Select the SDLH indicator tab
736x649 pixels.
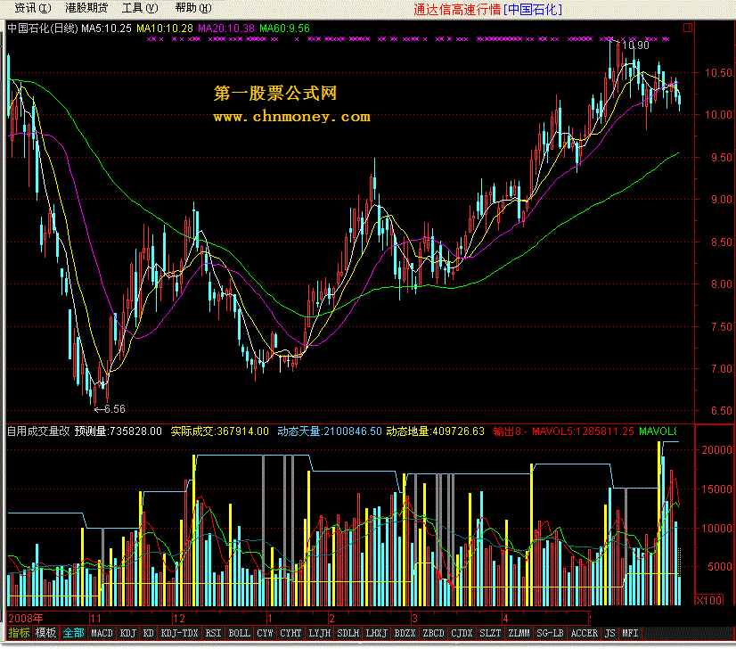point(348,633)
